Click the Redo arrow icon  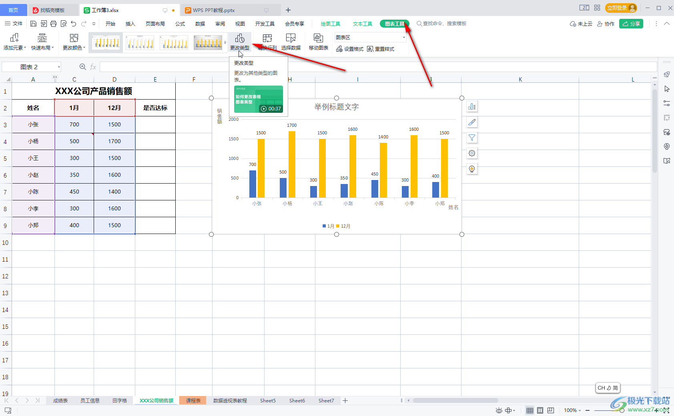coord(84,24)
